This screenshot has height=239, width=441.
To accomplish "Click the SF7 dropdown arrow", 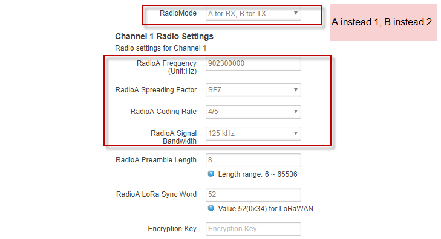I will pyautogui.click(x=296, y=90).
